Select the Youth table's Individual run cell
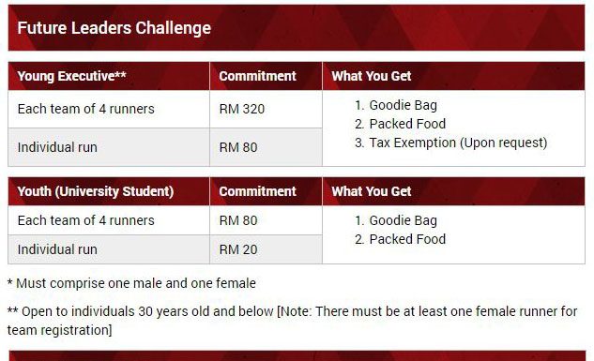The height and width of the screenshot is (361, 594). click(x=109, y=249)
